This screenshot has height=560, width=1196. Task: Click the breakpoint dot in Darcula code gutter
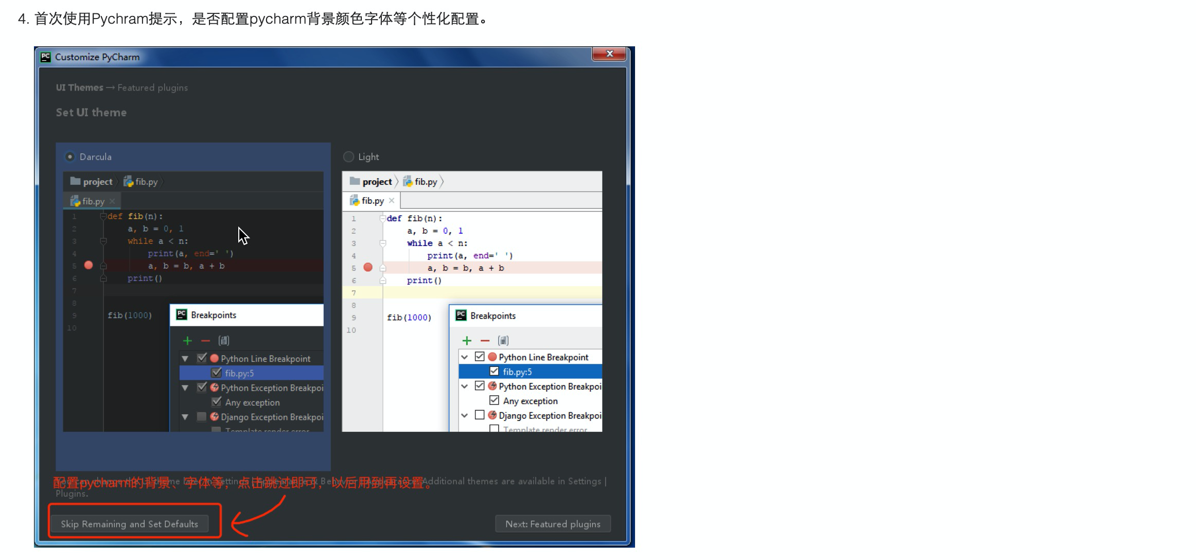(89, 265)
